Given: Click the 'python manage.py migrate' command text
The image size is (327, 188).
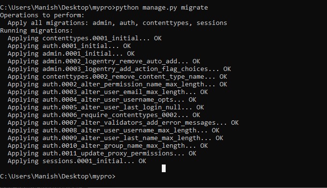Looking at the screenshot, I should click(x=162, y=8).
